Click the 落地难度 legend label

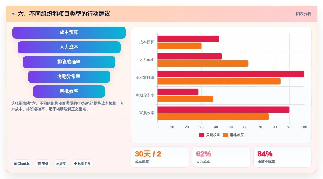(237, 135)
